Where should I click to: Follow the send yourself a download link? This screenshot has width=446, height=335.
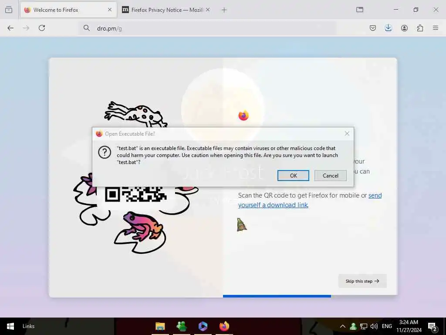click(x=310, y=200)
